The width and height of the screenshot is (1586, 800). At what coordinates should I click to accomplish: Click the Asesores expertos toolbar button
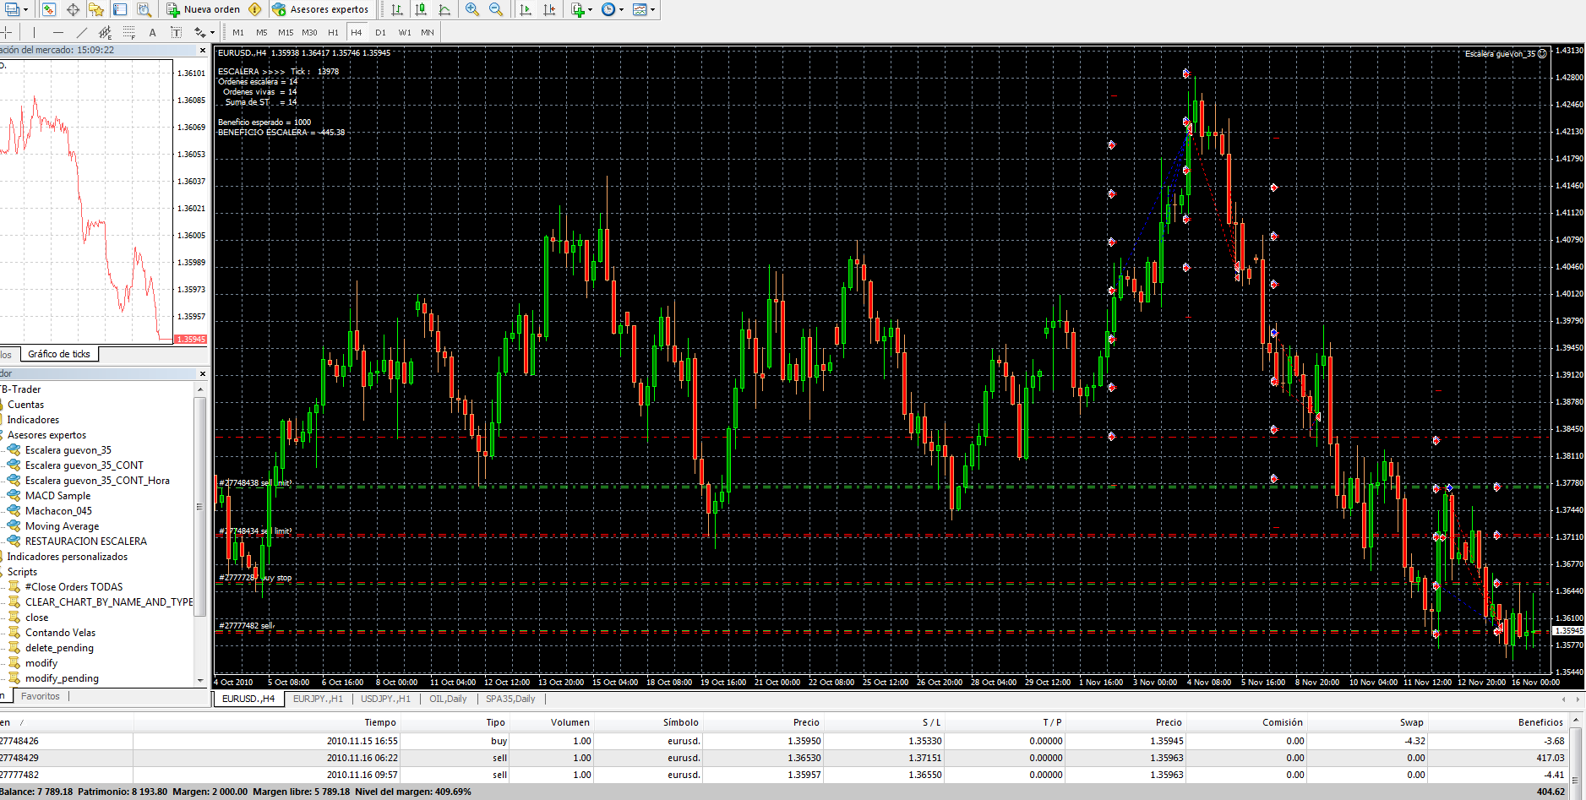coord(320,9)
